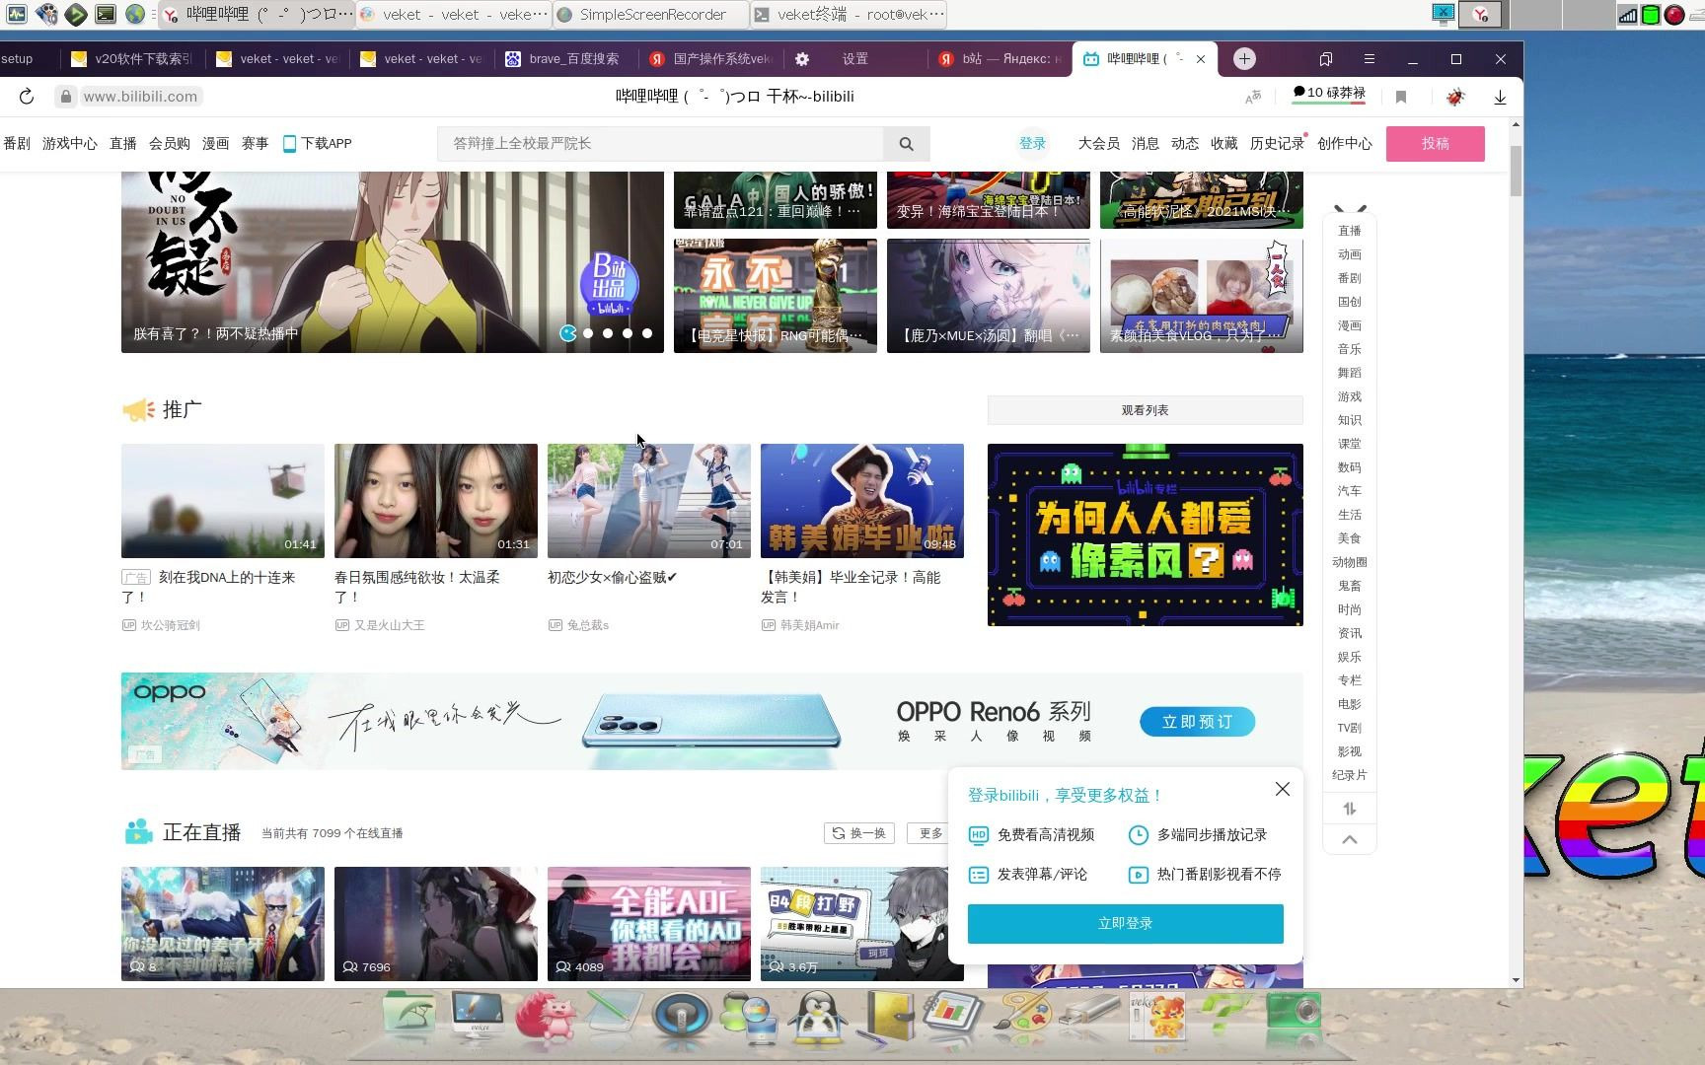Image resolution: width=1705 pixels, height=1065 pixels.
Task: Bookmark this page with the bookmark icon
Action: [x=1401, y=97]
